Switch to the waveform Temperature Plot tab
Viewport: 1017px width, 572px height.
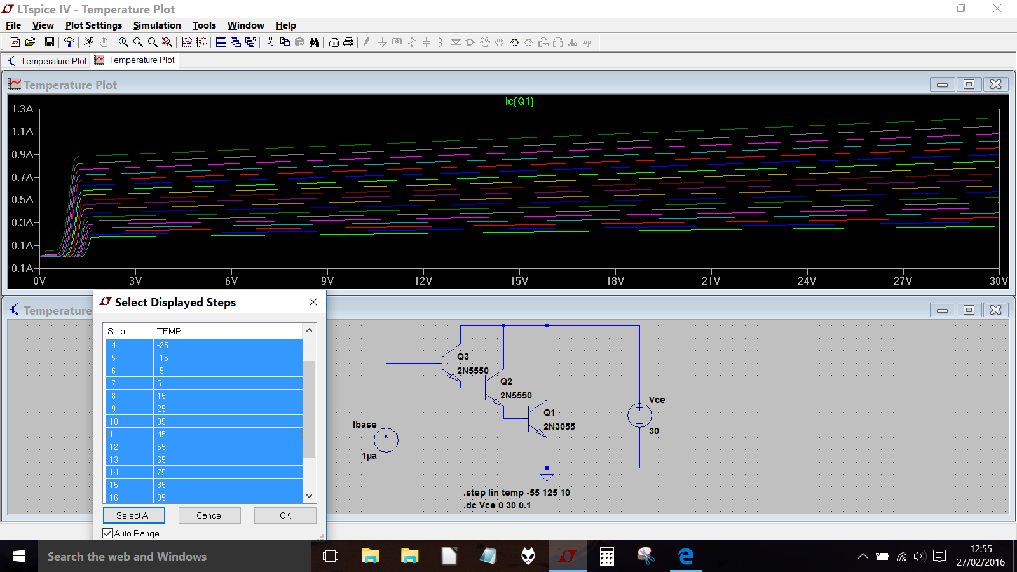(x=135, y=60)
